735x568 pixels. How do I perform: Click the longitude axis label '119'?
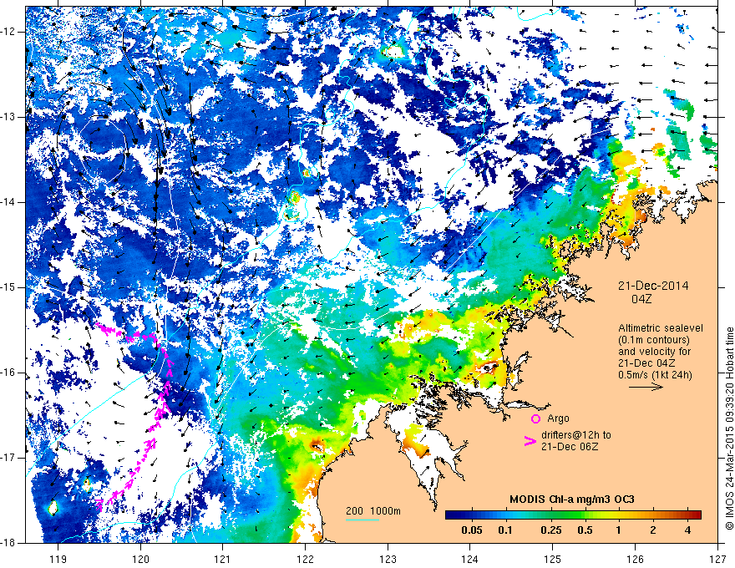(x=58, y=559)
